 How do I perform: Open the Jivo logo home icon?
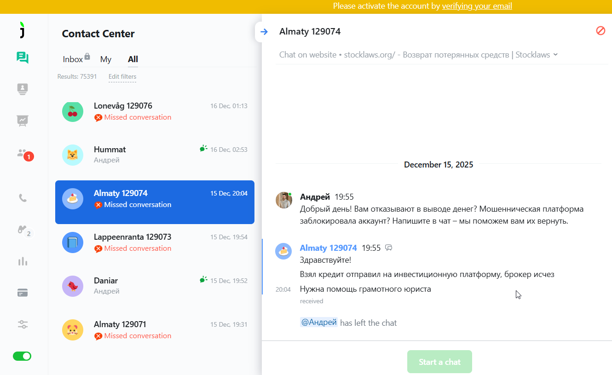pos(22,30)
